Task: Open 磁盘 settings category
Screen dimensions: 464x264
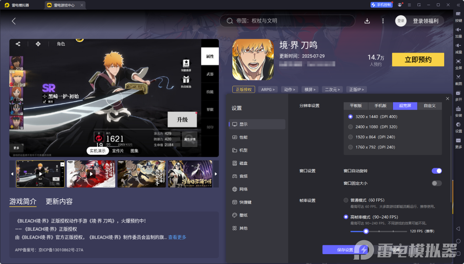Action: [257, 163]
